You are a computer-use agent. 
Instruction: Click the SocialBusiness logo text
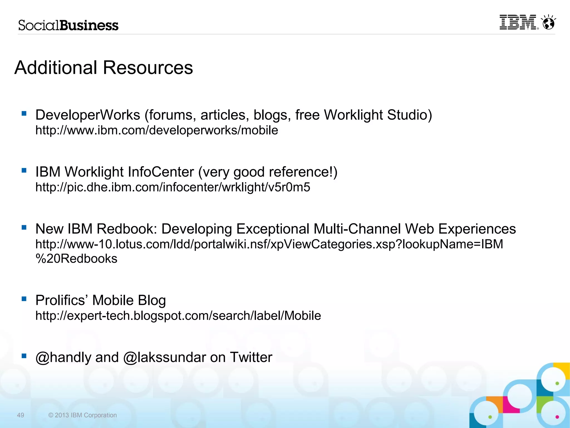pyautogui.click(x=68, y=25)
